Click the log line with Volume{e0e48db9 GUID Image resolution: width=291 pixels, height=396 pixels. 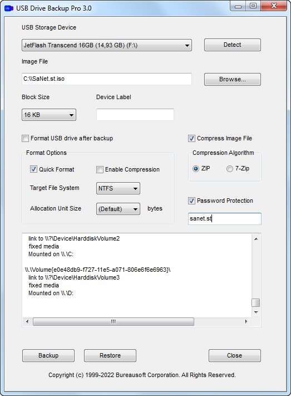[x=98, y=270]
